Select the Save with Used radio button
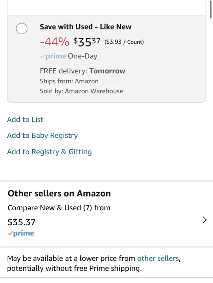Screen dimensions: 213x283 [x=22, y=29]
